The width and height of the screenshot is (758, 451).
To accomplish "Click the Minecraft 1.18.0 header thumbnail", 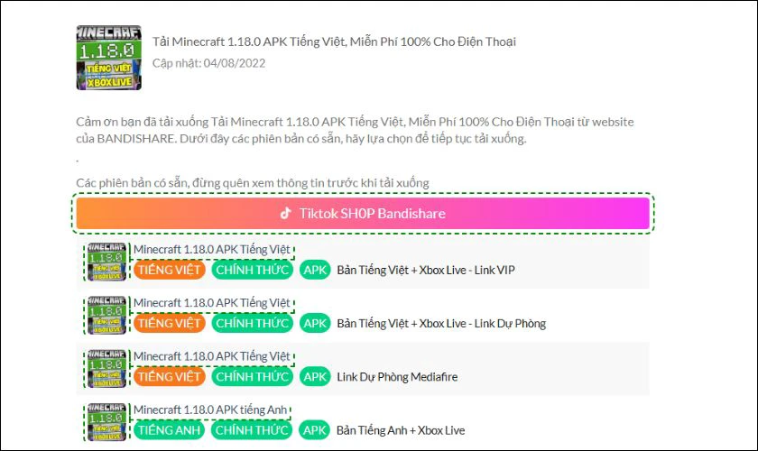I will [x=108, y=58].
